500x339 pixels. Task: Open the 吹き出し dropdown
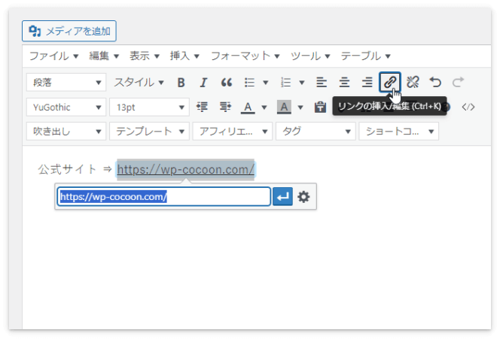[66, 131]
